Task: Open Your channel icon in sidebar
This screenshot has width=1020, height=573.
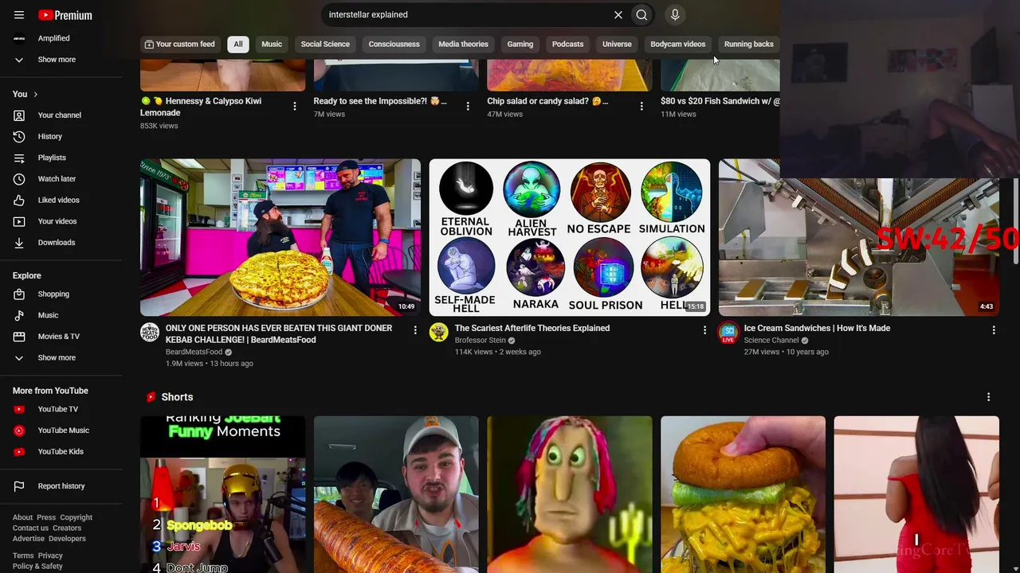Action: click(x=19, y=115)
